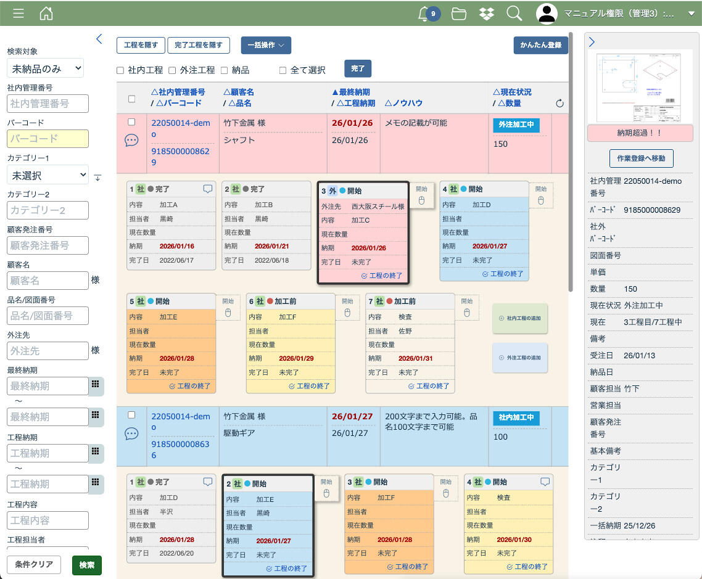This screenshot has height=579, width=702.
Task: Open the magnifier search icon in header
Action: click(514, 14)
